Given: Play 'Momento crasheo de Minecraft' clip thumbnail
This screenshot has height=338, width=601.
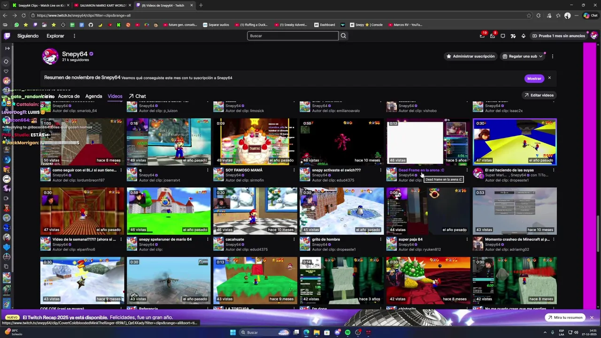Looking at the screenshot, I should pyautogui.click(x=515, y=211).
